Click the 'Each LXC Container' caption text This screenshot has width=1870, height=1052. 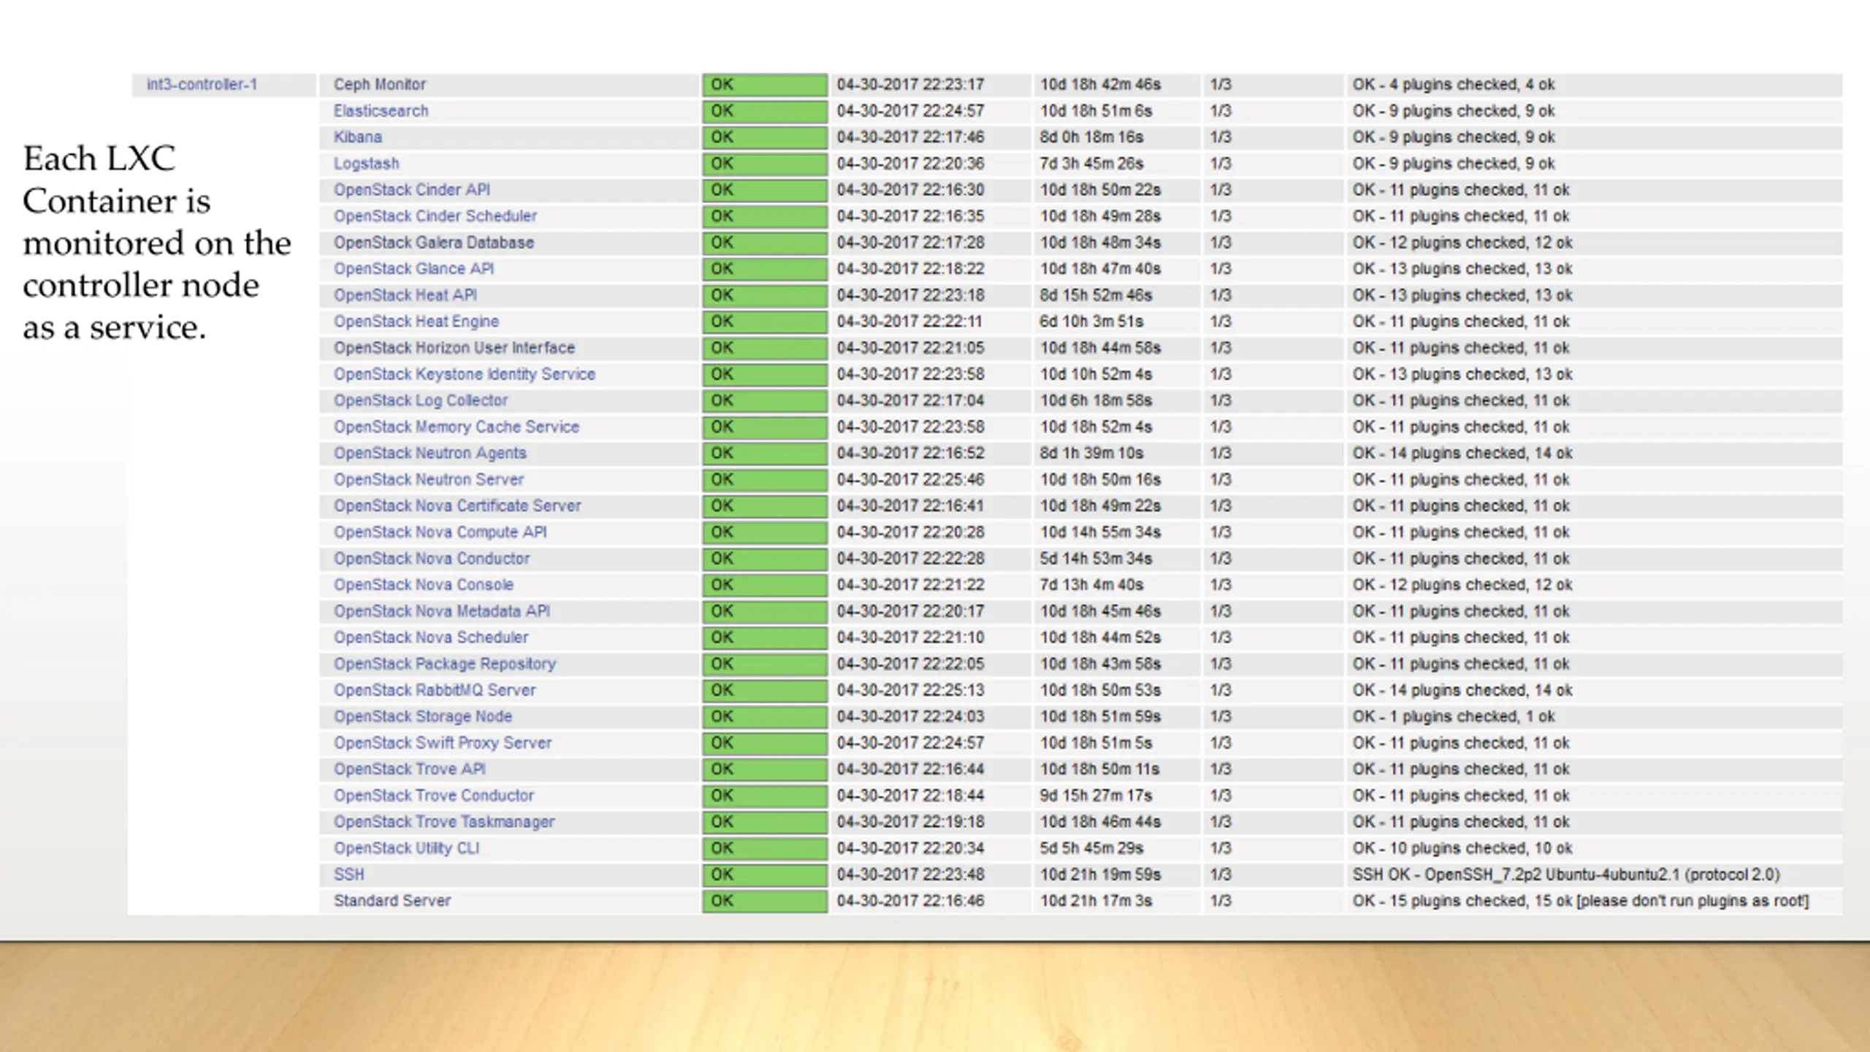click(156, 243)
